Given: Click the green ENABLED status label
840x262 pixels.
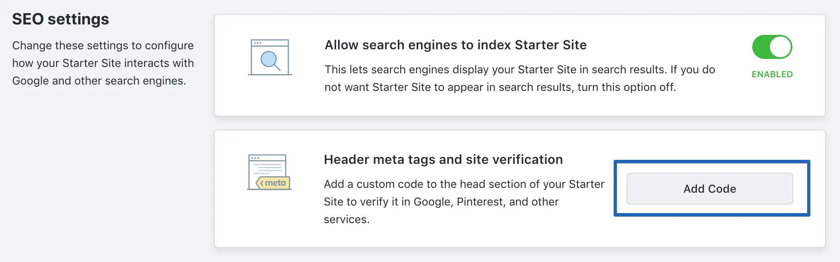Looking at the screenshot, I should [x=772, y=75].
